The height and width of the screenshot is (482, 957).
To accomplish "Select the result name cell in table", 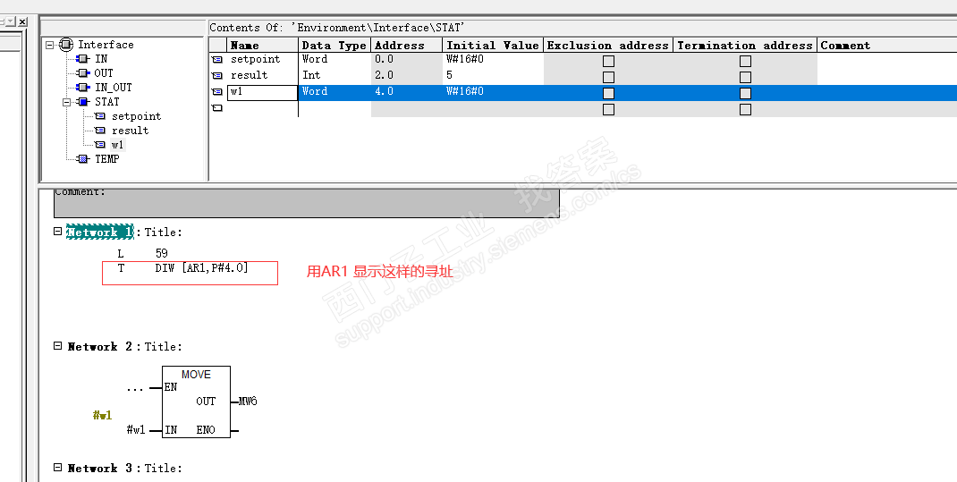I will click(262, 75).
